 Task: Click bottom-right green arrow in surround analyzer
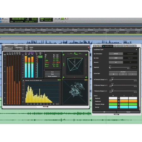coord(86,77)
